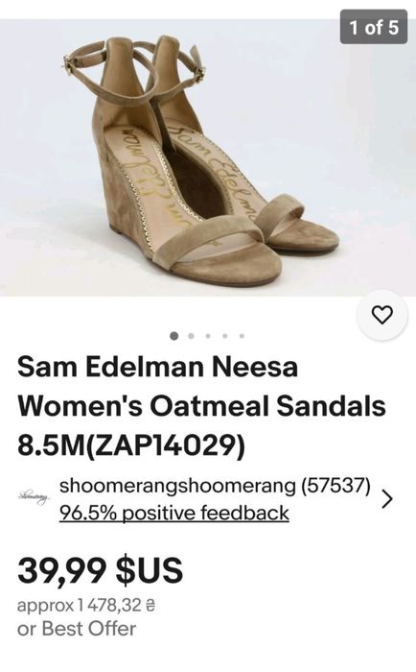Tap the '1 of 5' image counter badge
The width and height of the screenshot is (416, 672).
374,28
